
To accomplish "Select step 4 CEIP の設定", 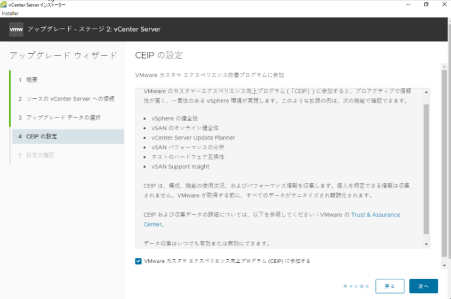I will point(68,137).
